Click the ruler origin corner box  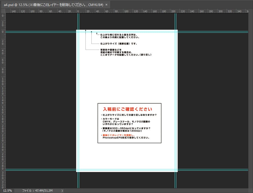coord(3,11)
